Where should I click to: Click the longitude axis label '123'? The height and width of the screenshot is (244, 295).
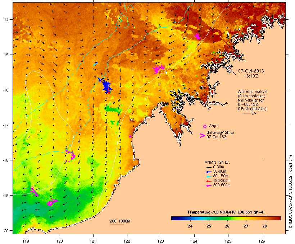pyautogui.click(x=161, y=241)
